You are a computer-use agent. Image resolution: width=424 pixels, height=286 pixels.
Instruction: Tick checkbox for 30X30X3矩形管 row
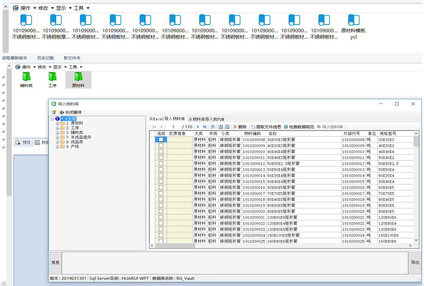[161, 140]
